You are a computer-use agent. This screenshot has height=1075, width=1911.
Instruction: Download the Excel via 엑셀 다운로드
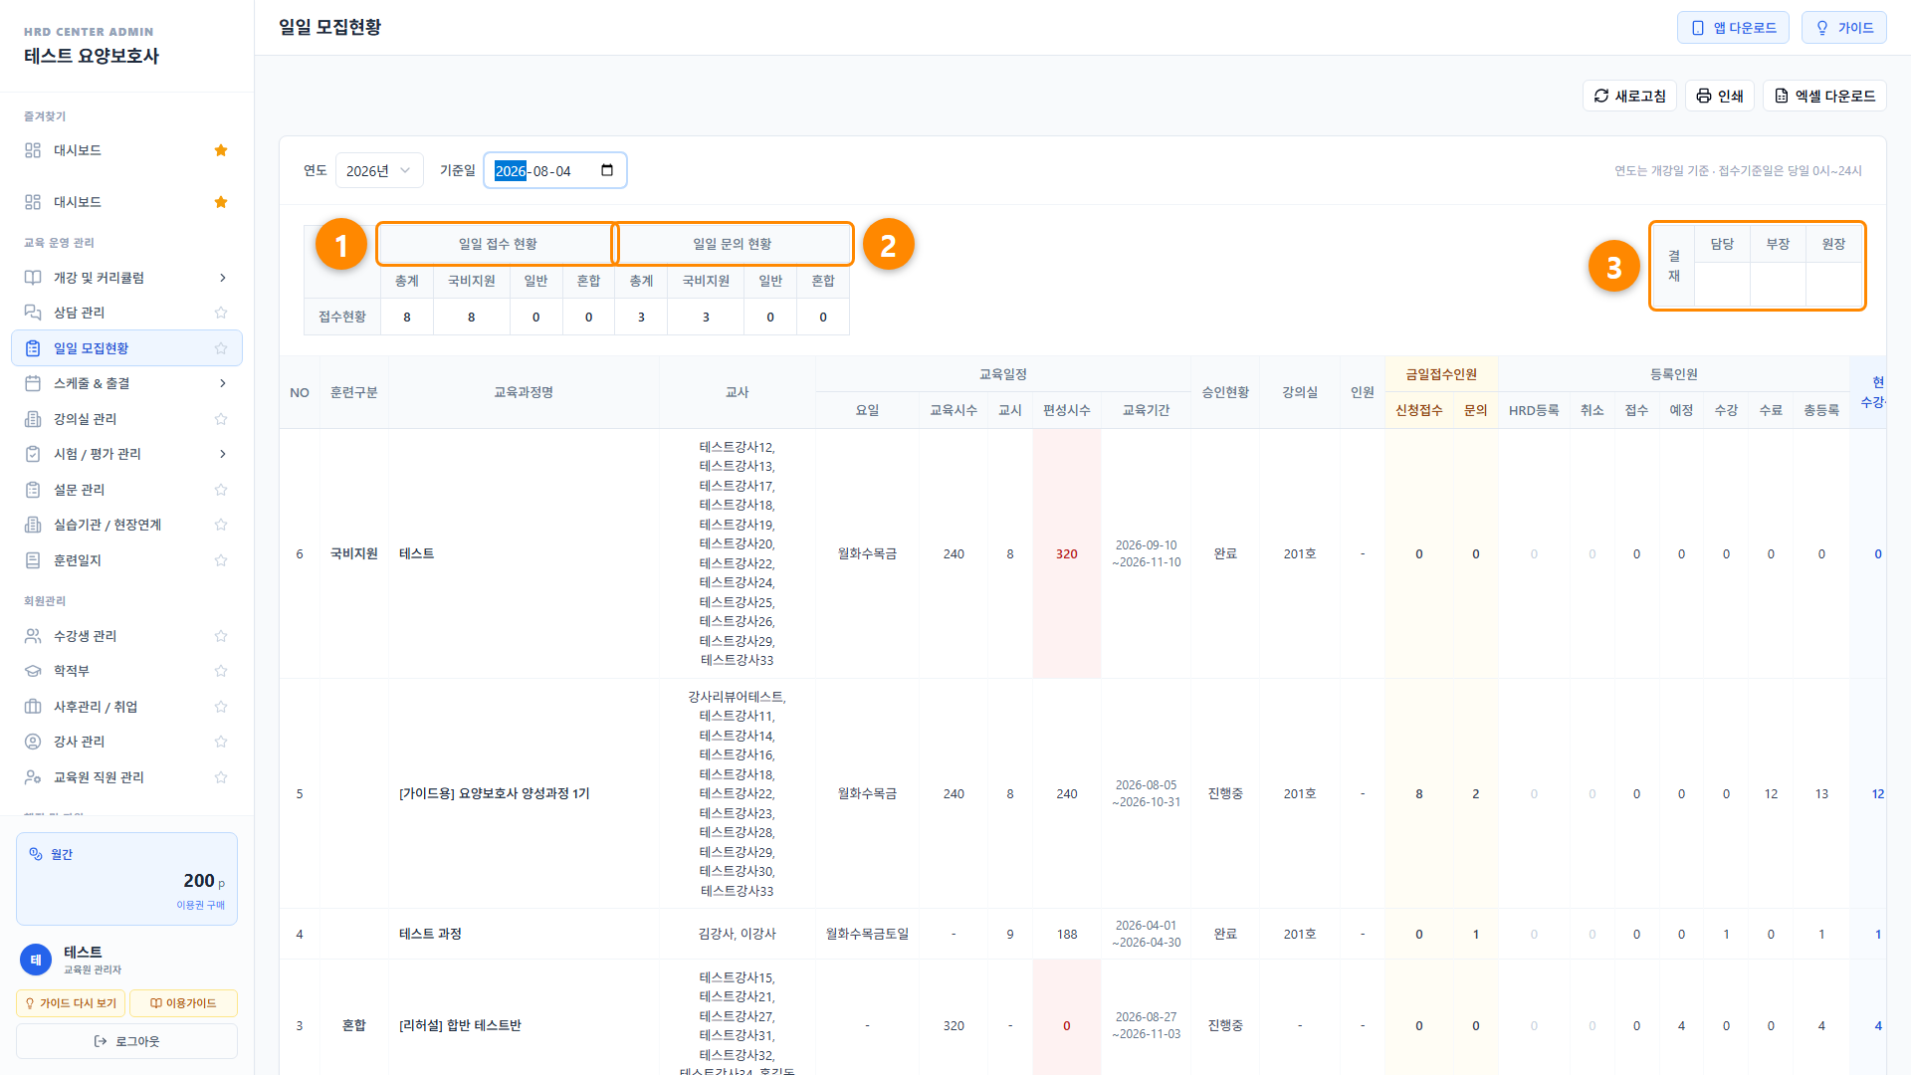click(1824, 96)
